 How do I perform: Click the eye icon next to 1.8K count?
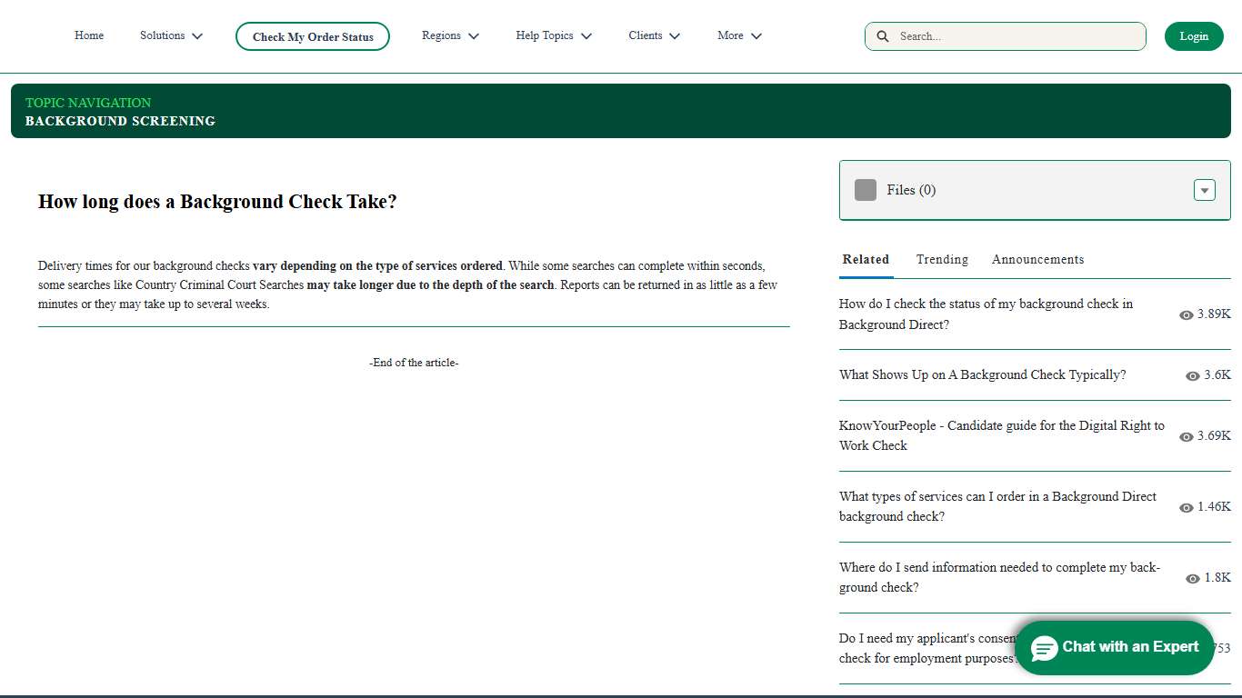[1192, 578]
